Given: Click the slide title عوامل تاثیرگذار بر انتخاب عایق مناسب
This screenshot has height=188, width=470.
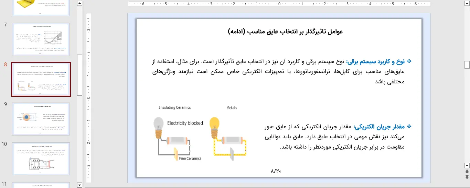Looking at the screenshot, I should [285, 32].
